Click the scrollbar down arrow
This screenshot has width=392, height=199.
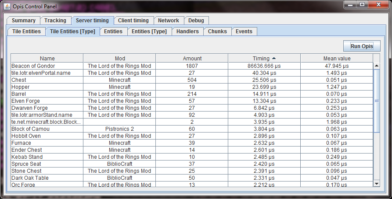pyautogui.click(x=376, y=183)
